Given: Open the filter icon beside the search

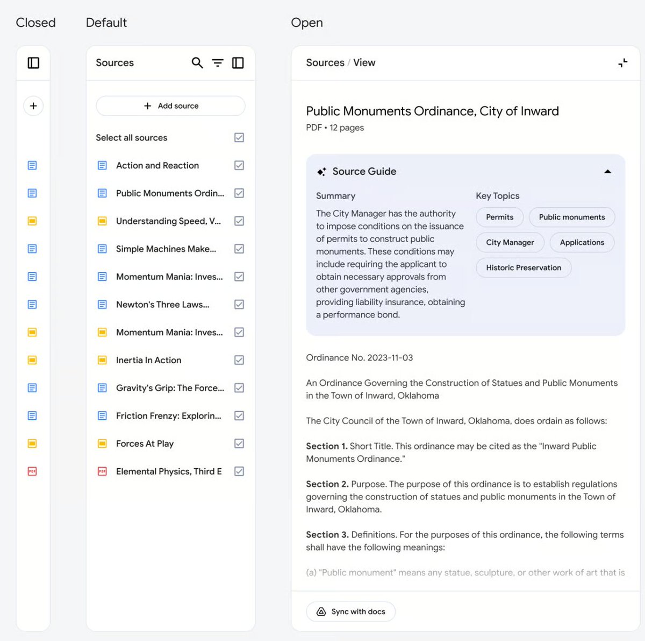Looking at the screenshot, I should [217, 63].
